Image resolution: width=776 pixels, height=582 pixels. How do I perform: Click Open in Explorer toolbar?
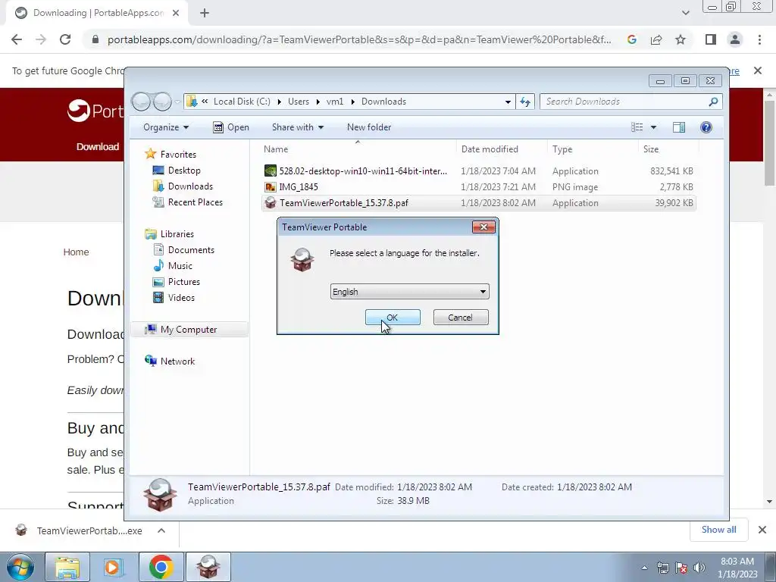231,127
